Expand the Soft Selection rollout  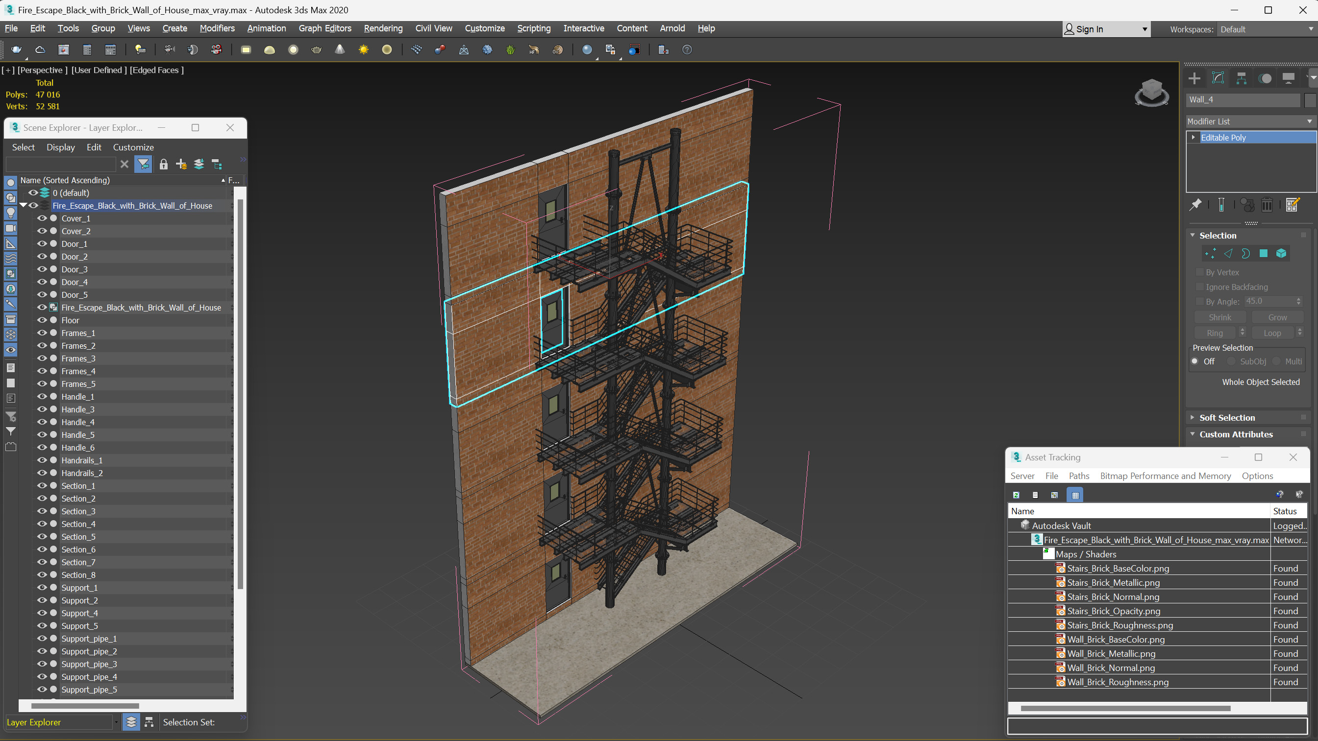pos(1226,417)
